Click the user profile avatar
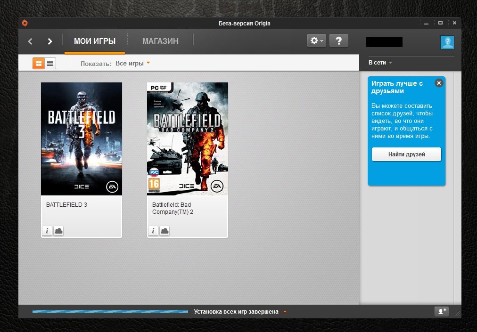477x332 pixels. [447, 42]
